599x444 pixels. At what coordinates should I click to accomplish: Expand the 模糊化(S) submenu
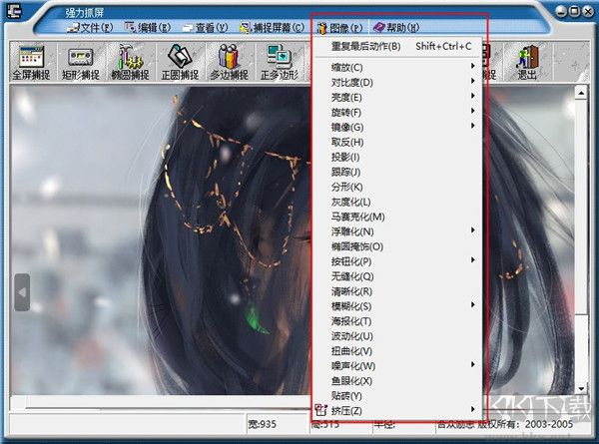pos(397,306)
